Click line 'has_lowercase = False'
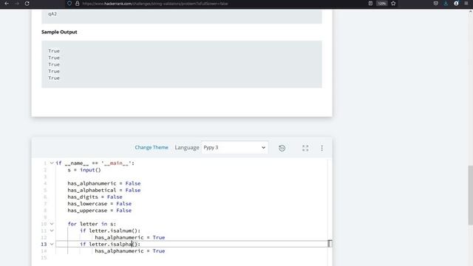This screenshot has width=473, height=266. click(100, 204)
